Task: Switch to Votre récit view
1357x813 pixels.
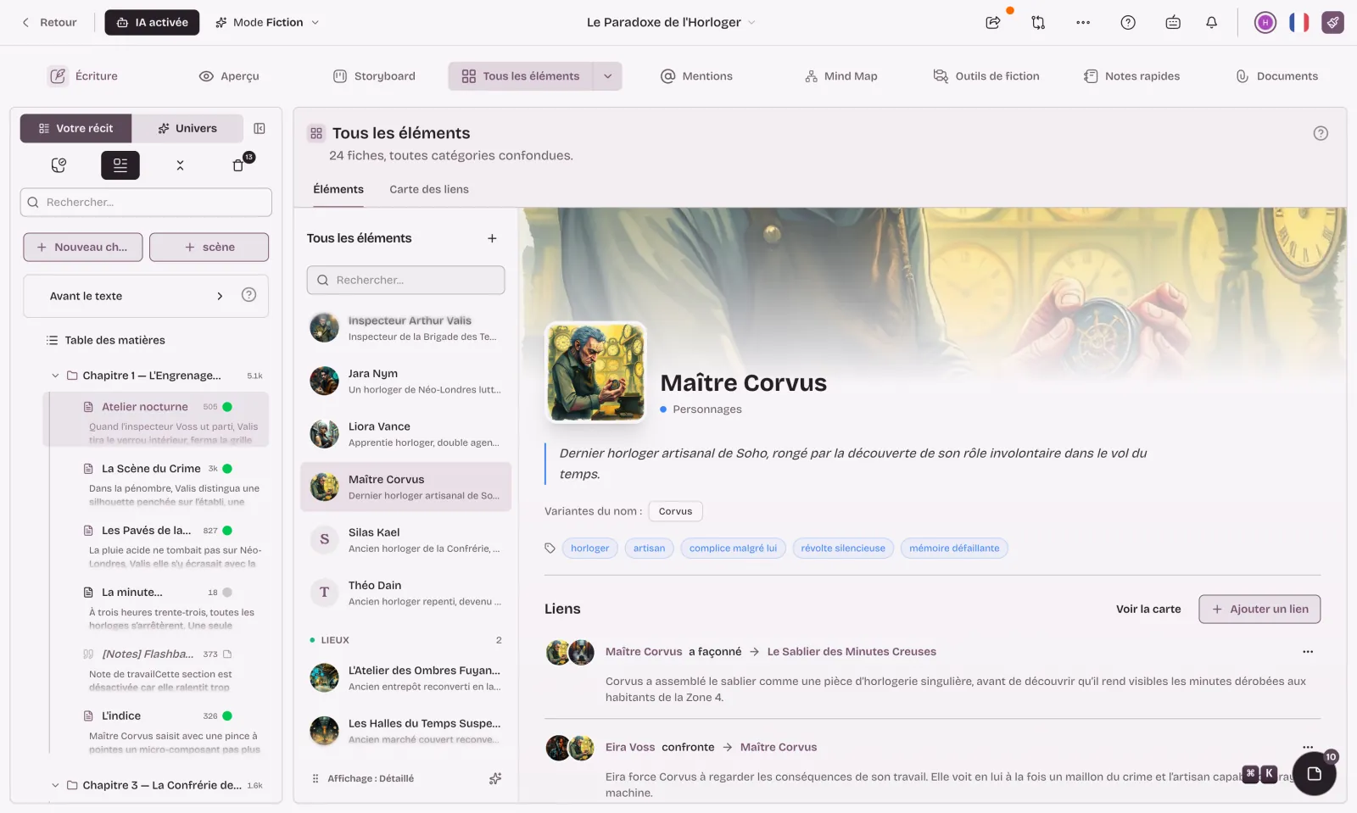Action: pos(76,129)
